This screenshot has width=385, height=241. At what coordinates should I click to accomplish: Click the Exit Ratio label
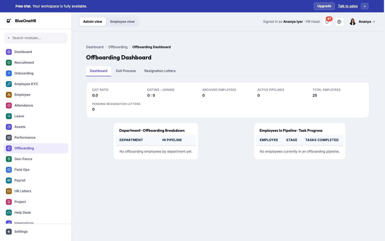(100, 90)
